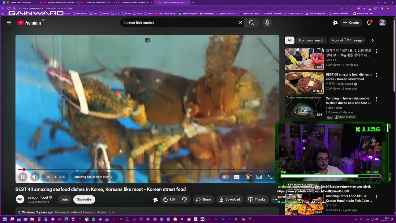Screen dimensions: 396x223
Task: Click #seafood hashtag
Action: click(89, 212)
